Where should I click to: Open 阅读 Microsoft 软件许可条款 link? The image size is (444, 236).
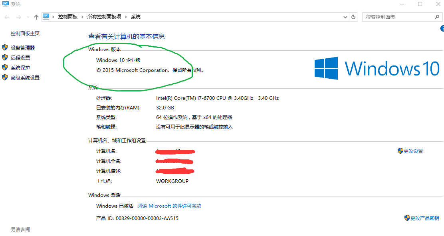pyautogui.click(x=169, y=206)
